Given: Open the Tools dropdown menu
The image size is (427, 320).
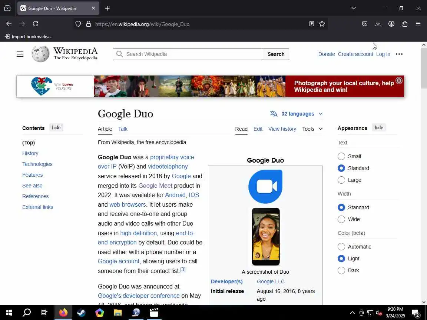Looking at the screenshot, I should click(312, 129).
